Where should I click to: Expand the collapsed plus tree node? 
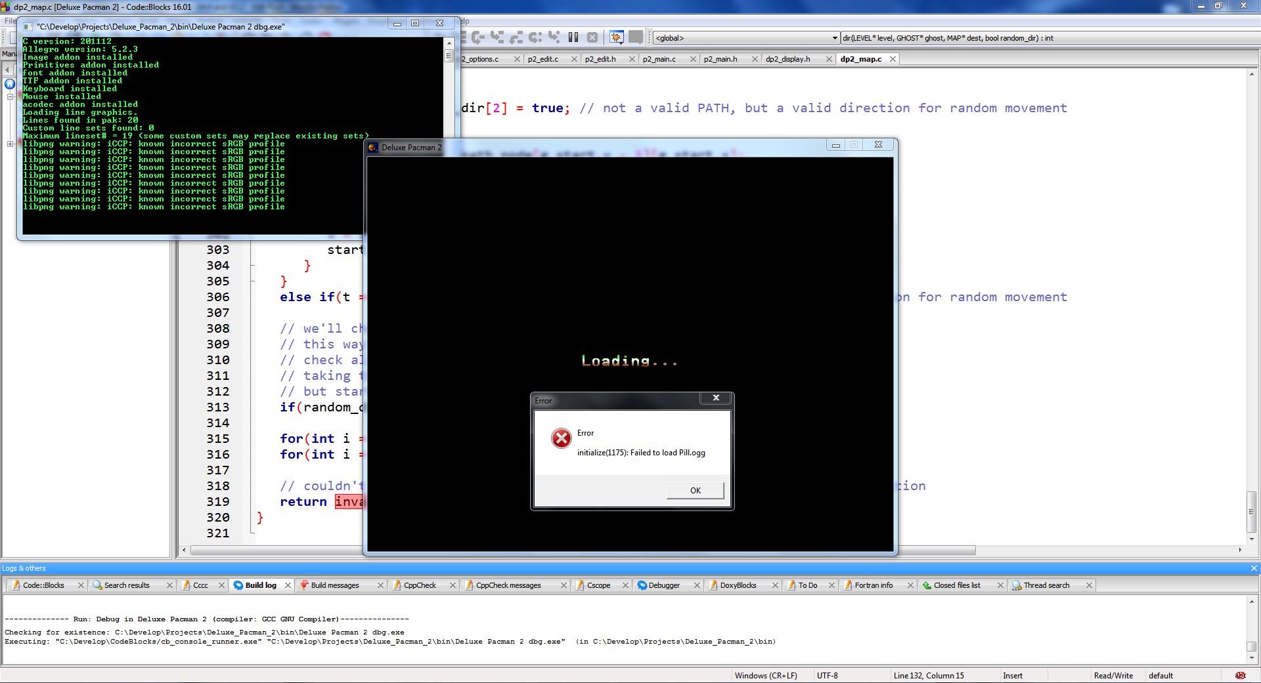pos(10,144)
